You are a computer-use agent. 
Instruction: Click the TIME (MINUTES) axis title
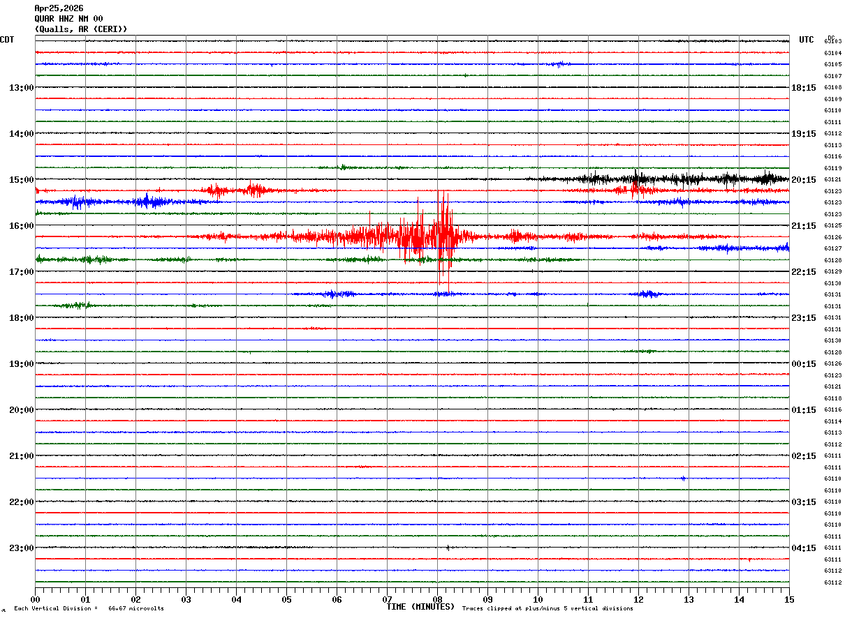pyautogui.click(x=420, y=607)
